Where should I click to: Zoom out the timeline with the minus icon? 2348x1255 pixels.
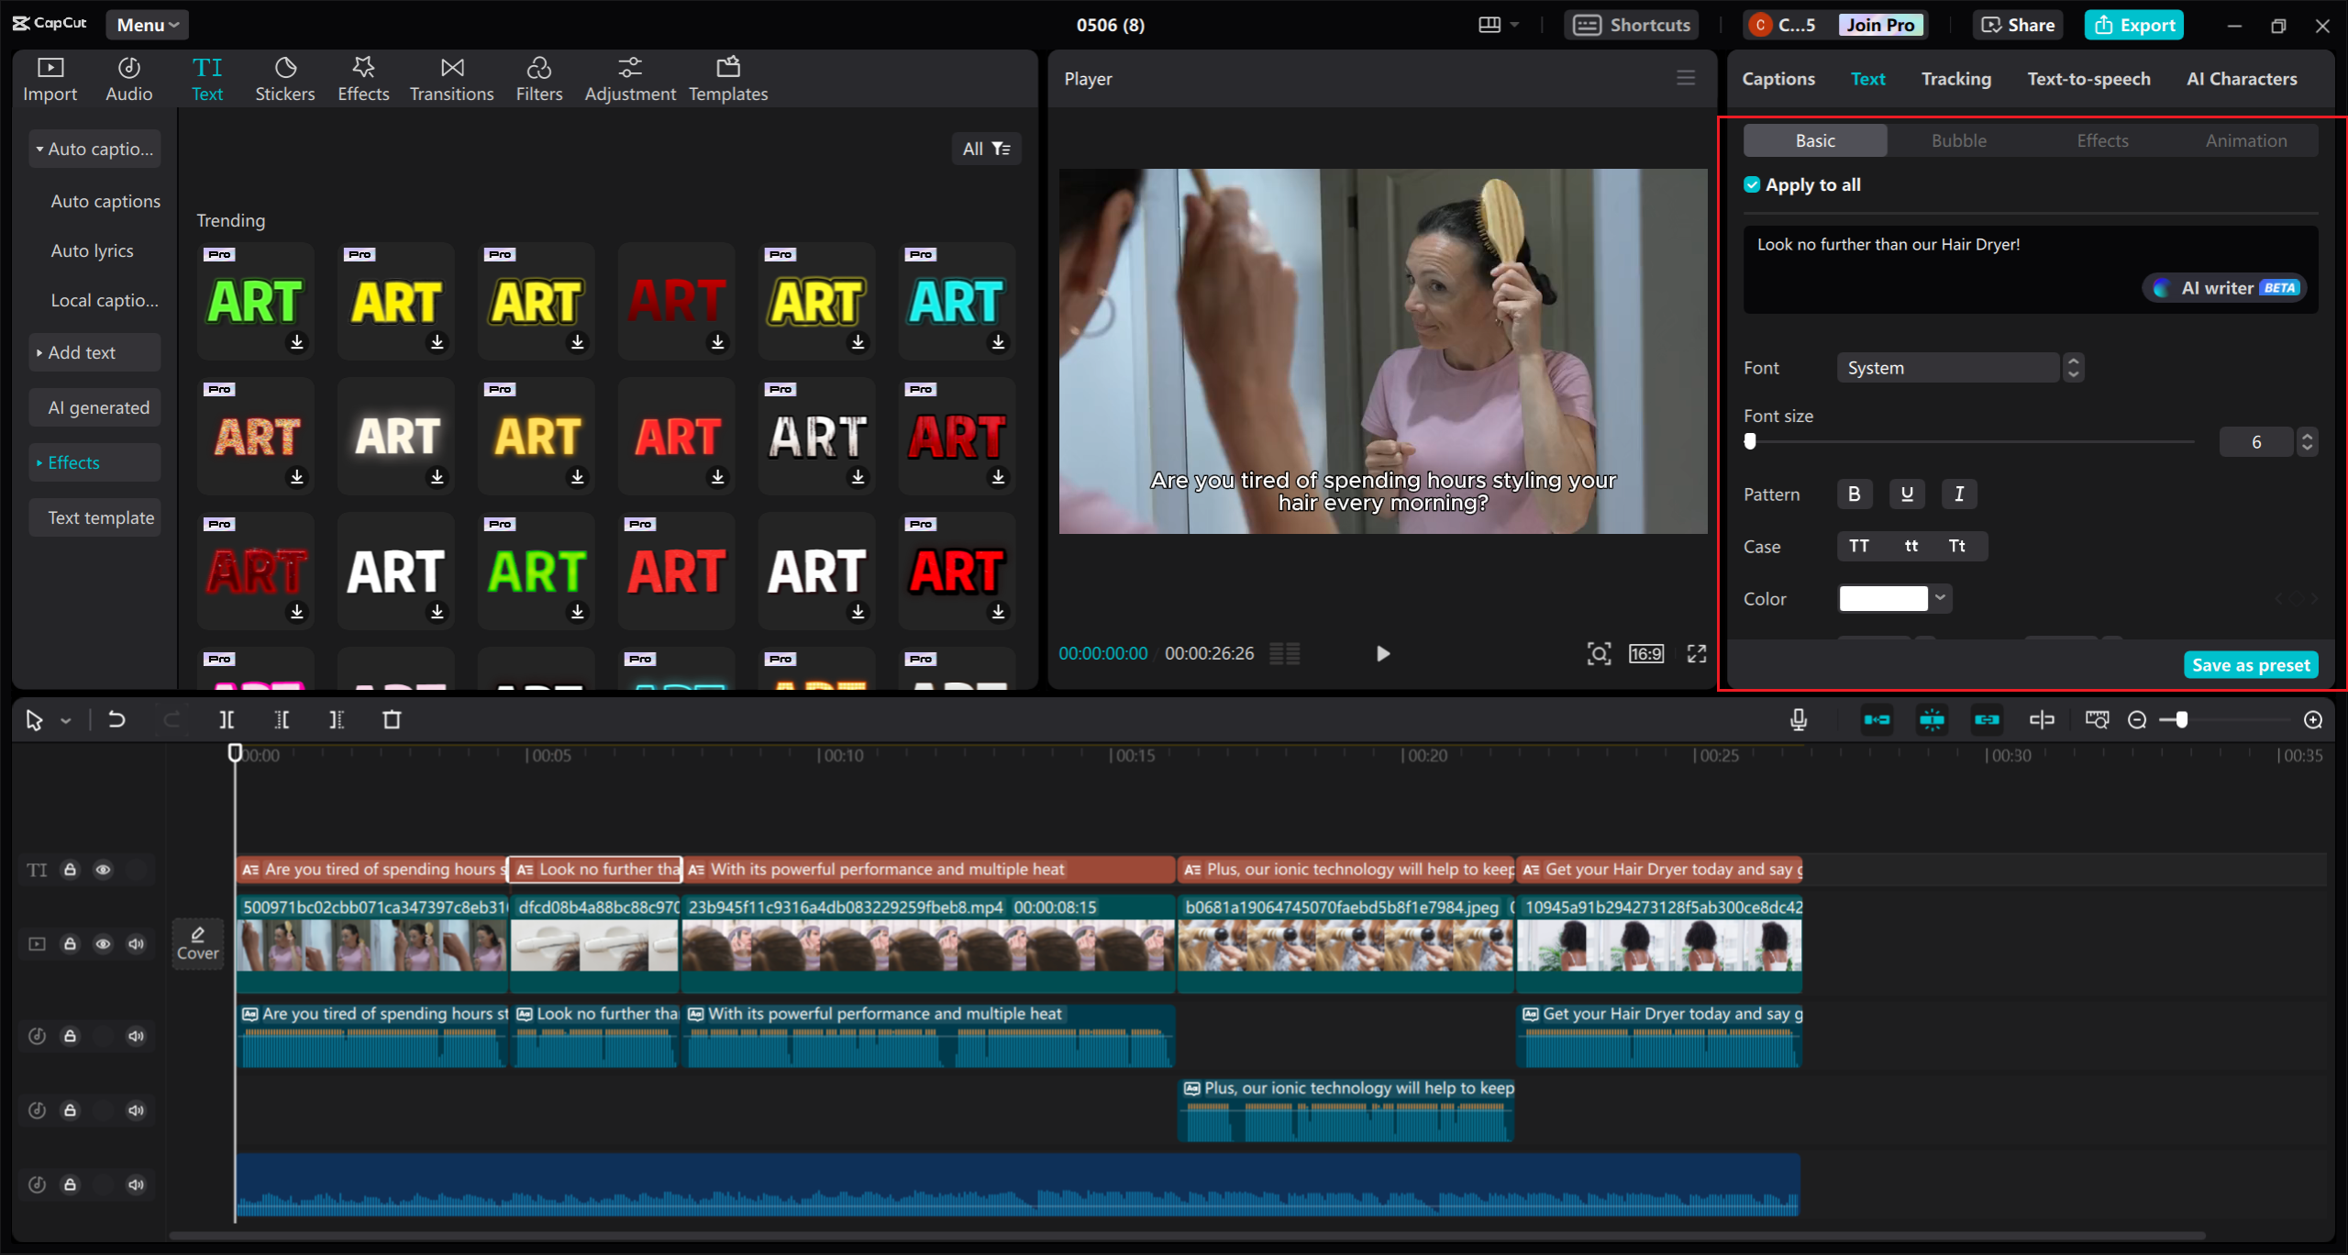pyautogui.click(x=2136, y=720)
